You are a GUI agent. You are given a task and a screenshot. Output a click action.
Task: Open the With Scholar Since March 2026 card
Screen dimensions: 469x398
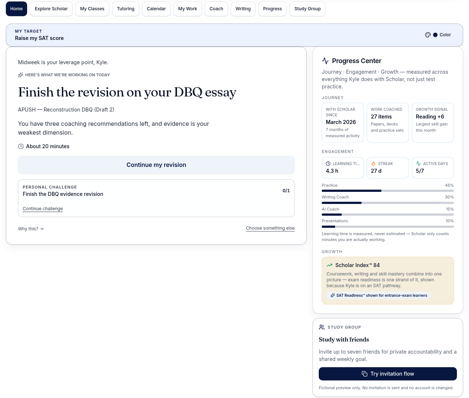pyautogui.click(x=343, y=123)
